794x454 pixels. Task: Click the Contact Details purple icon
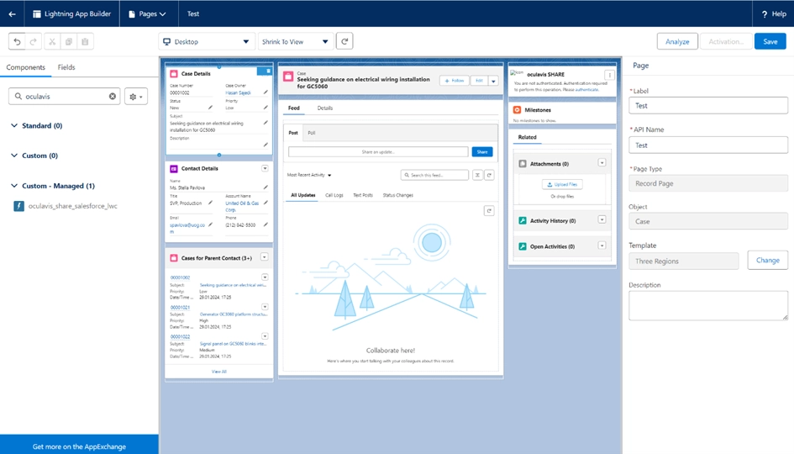point(174,168)
